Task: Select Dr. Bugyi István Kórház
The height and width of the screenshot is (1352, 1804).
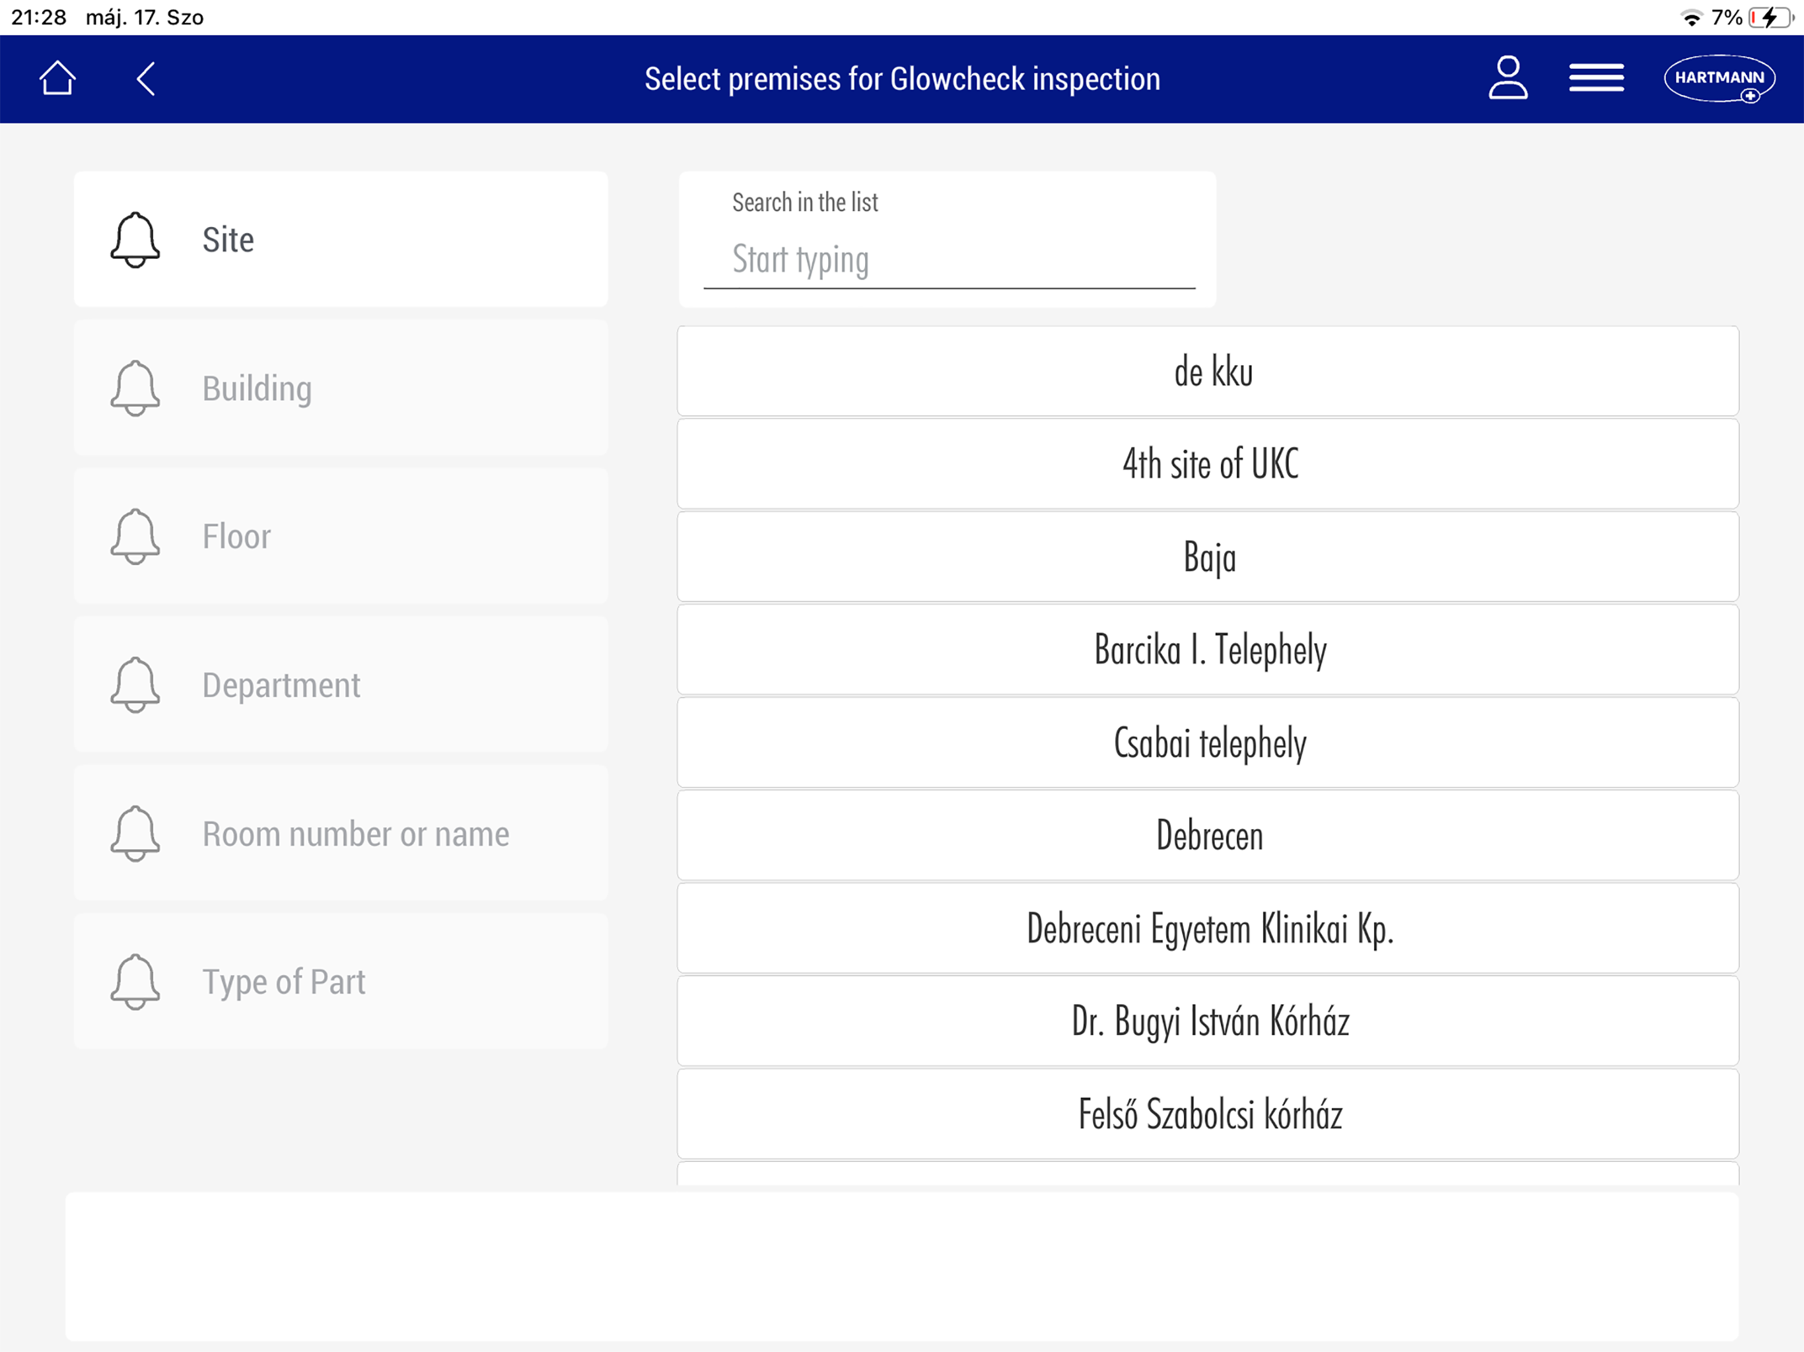Action: coord(1208,1022)
